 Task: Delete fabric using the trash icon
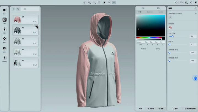point(196,13)
